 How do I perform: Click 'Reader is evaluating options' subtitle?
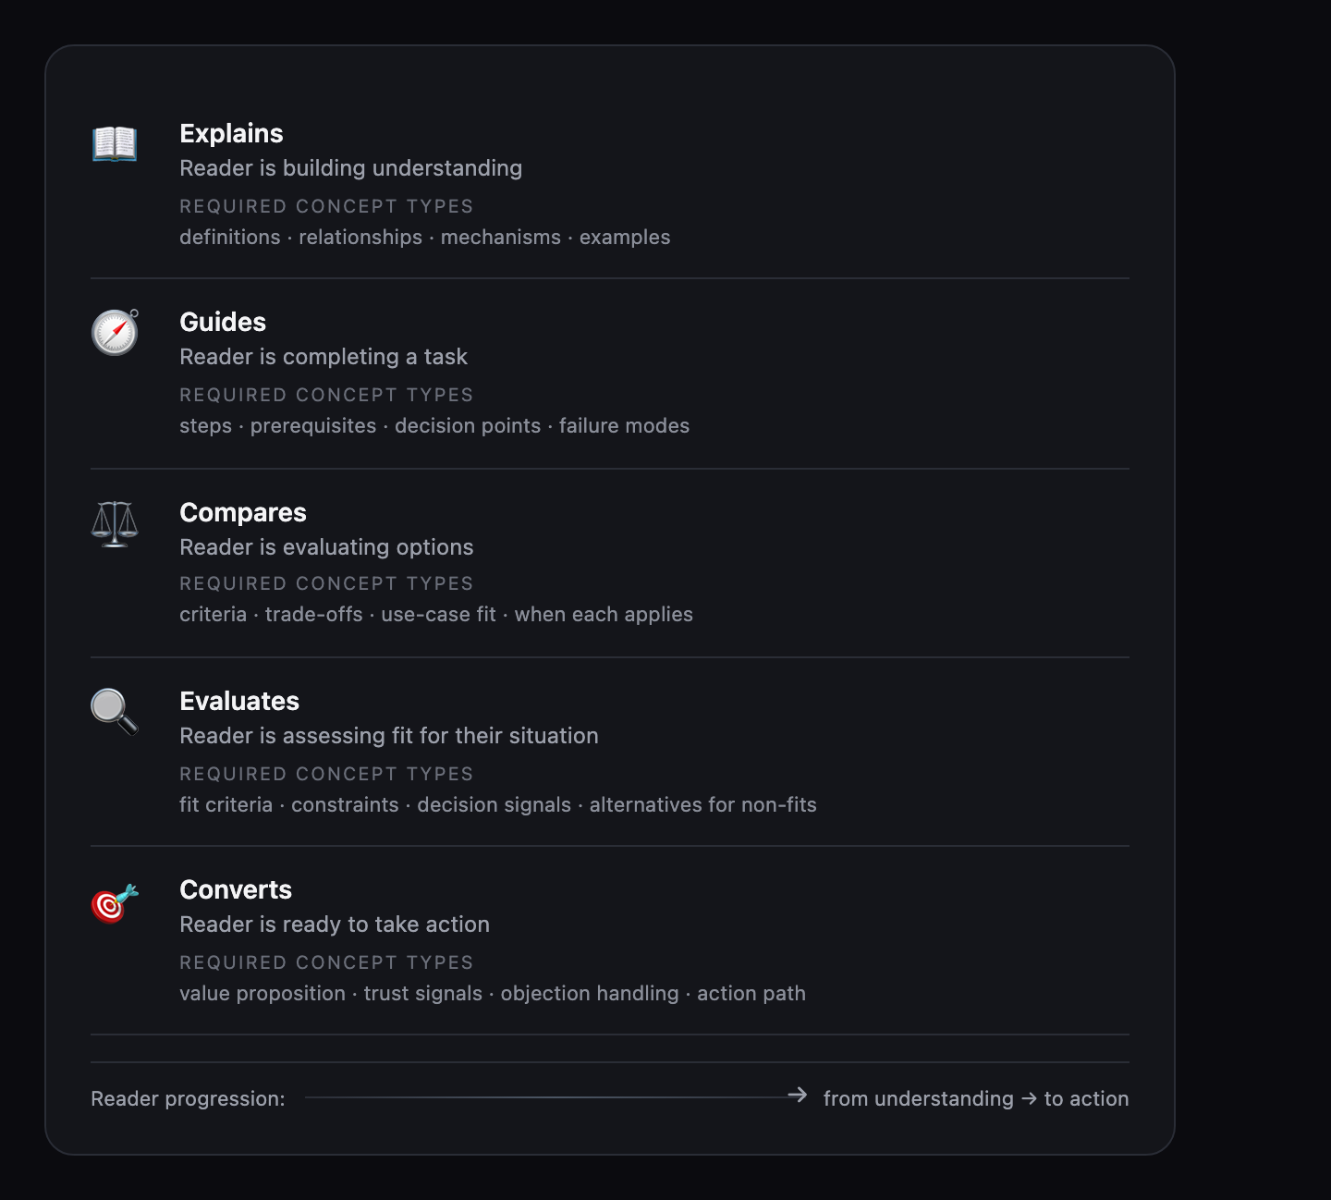click(326, 547)
